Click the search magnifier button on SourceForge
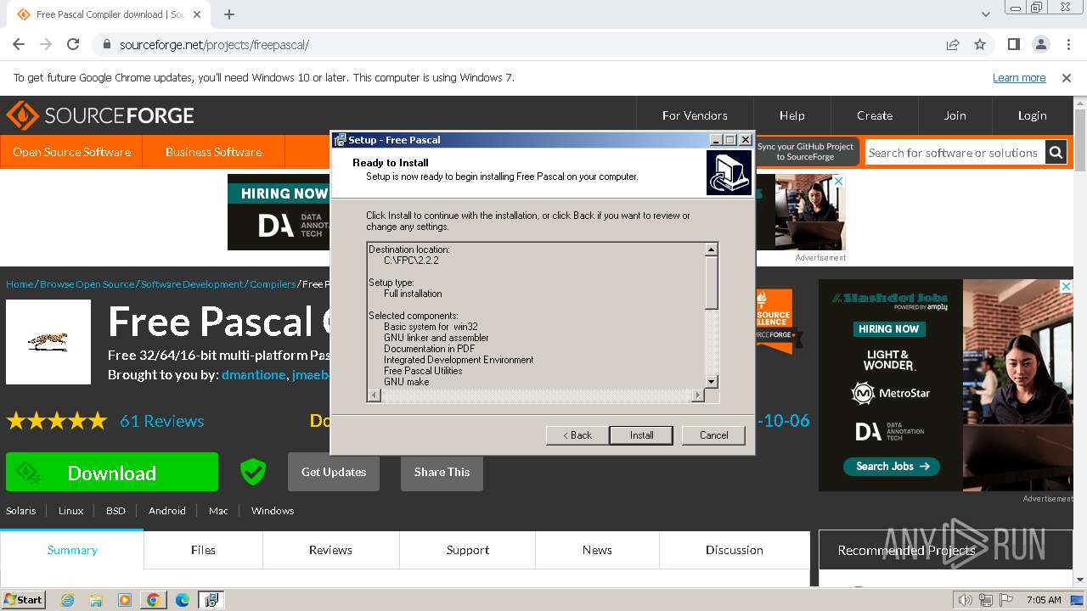The height and width of the screenshot is (611, 1087). [x=1056, y=153]
